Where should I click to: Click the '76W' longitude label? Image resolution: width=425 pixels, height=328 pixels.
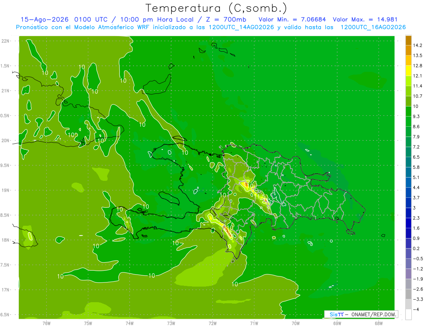click(46, 323)
